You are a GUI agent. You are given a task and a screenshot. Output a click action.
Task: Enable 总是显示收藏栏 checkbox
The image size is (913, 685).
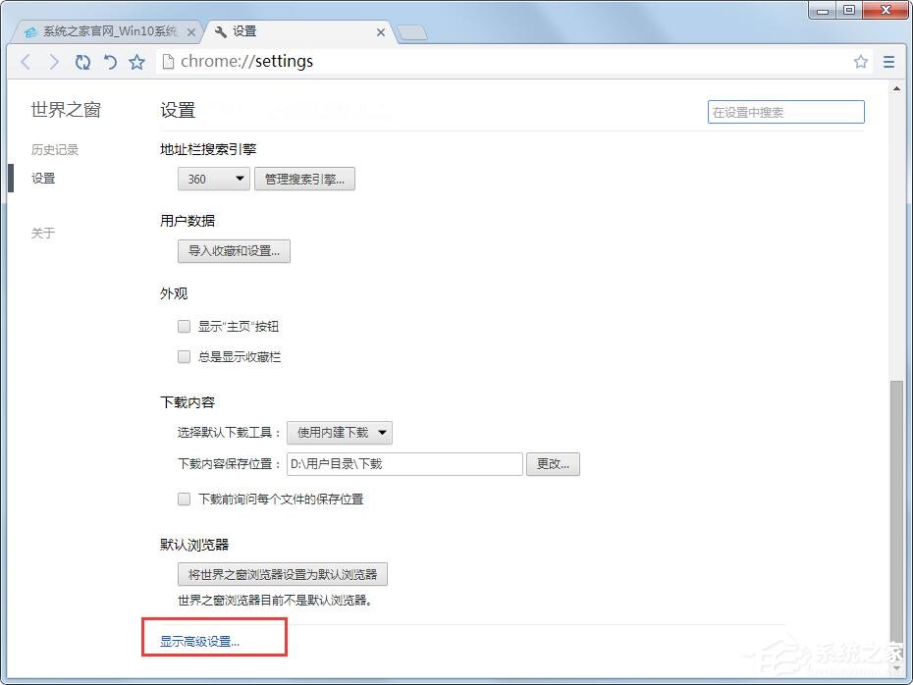pyautogui.click(x=184, y=356)
